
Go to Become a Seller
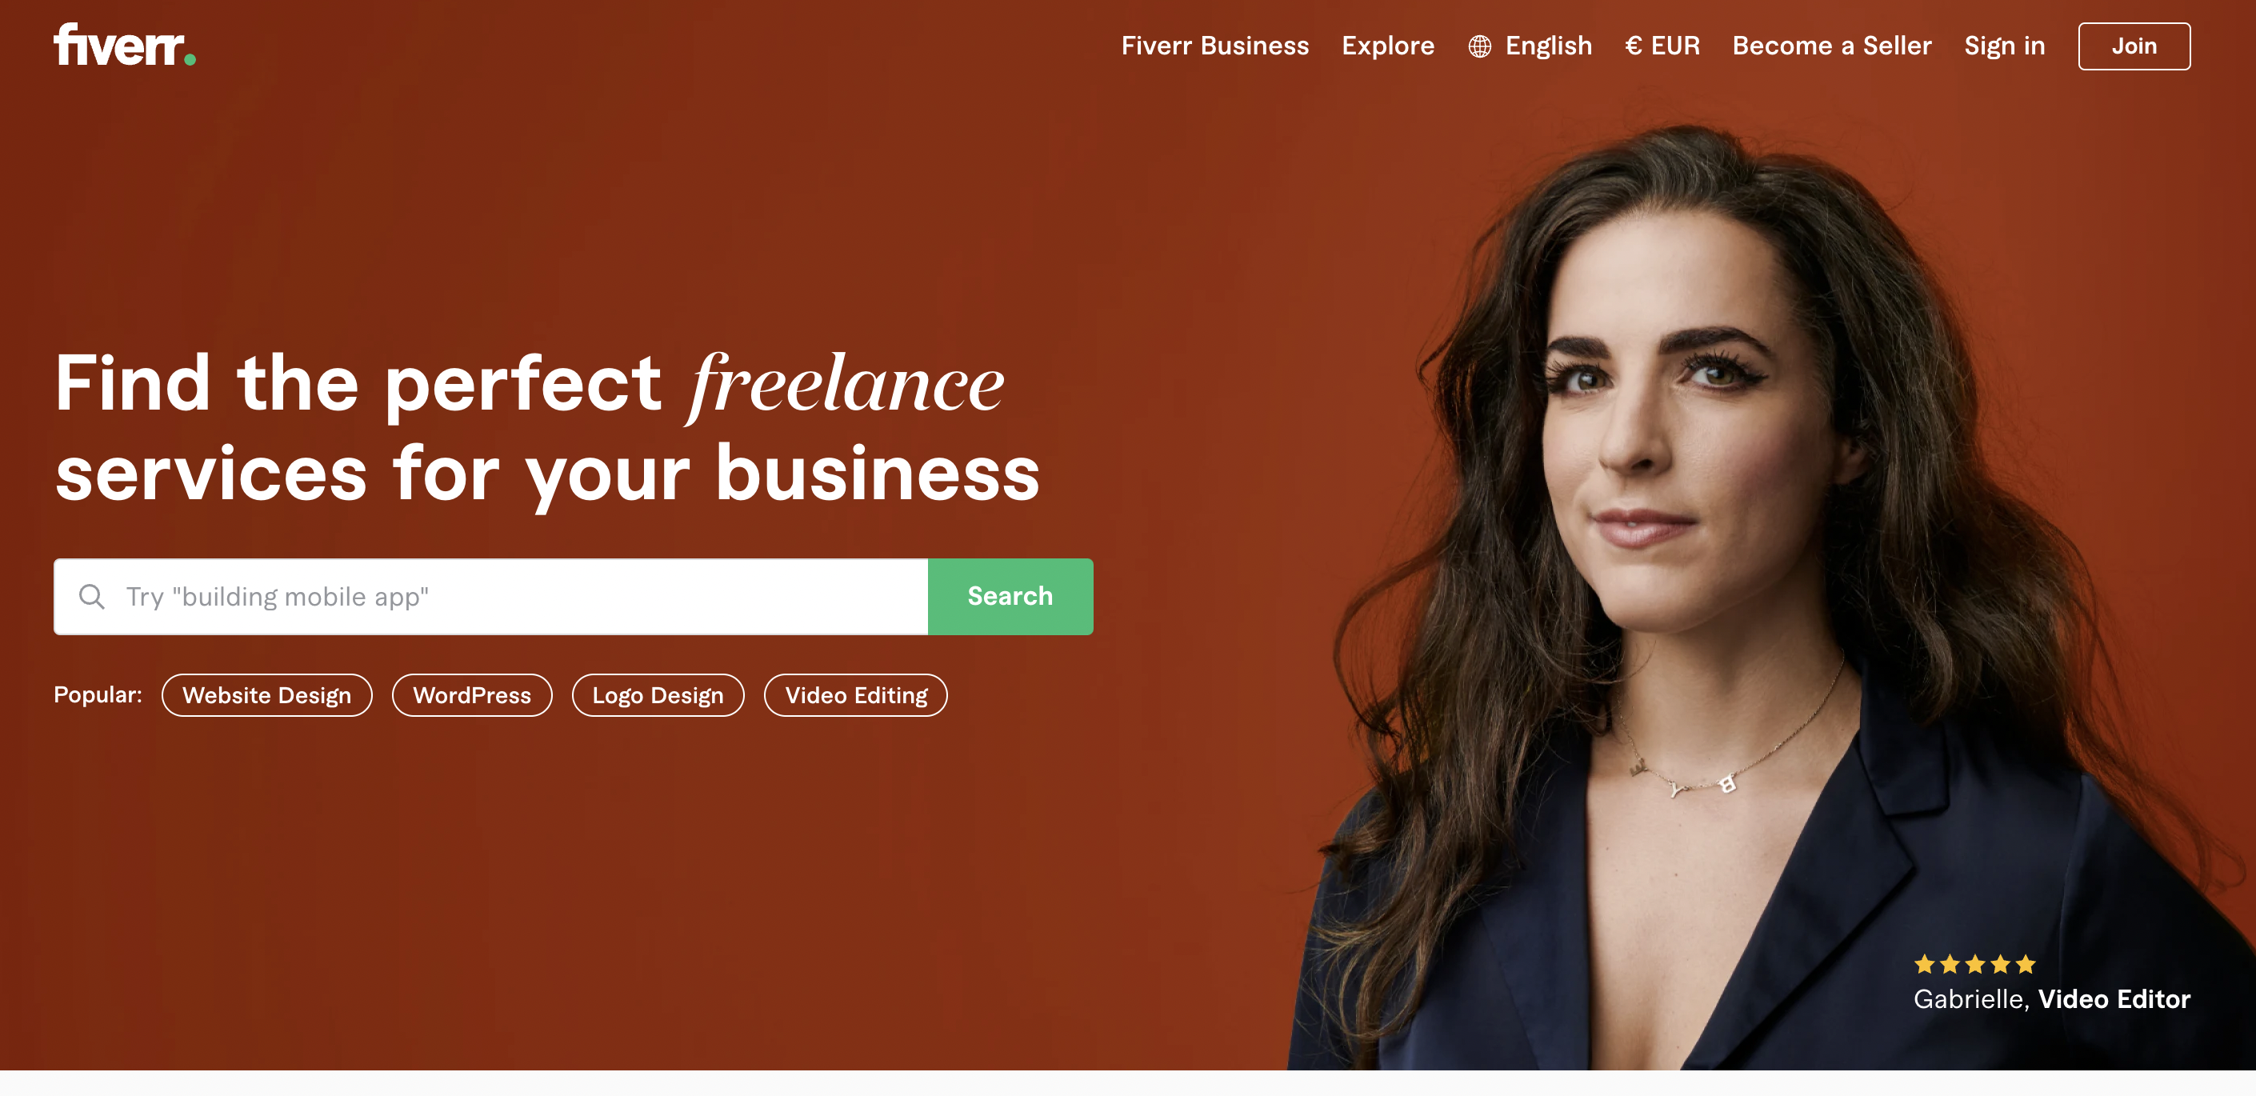click(1831, 46)
